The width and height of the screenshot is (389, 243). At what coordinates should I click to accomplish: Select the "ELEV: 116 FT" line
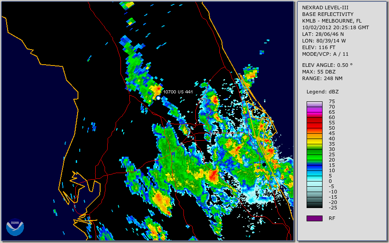(319, 47)
